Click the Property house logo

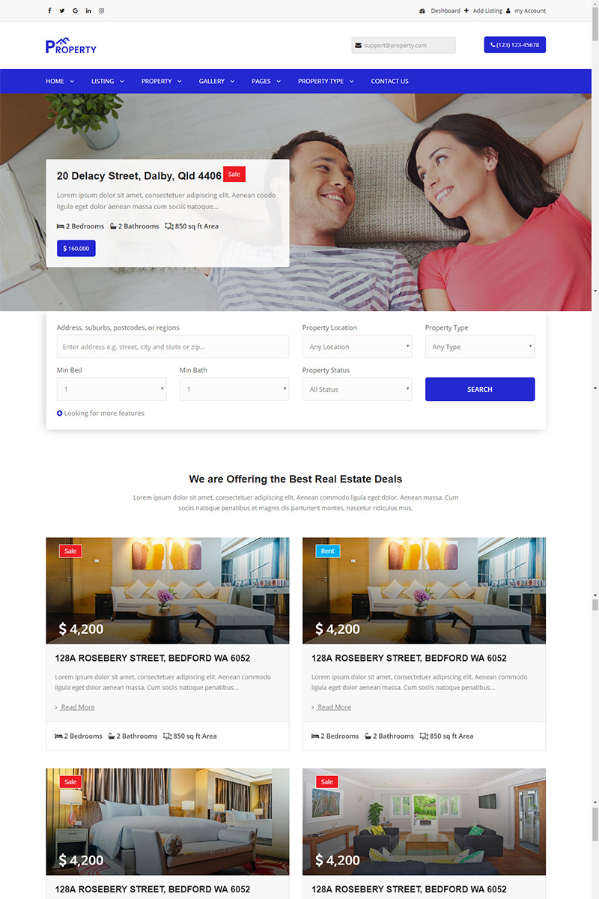[71, 46]
